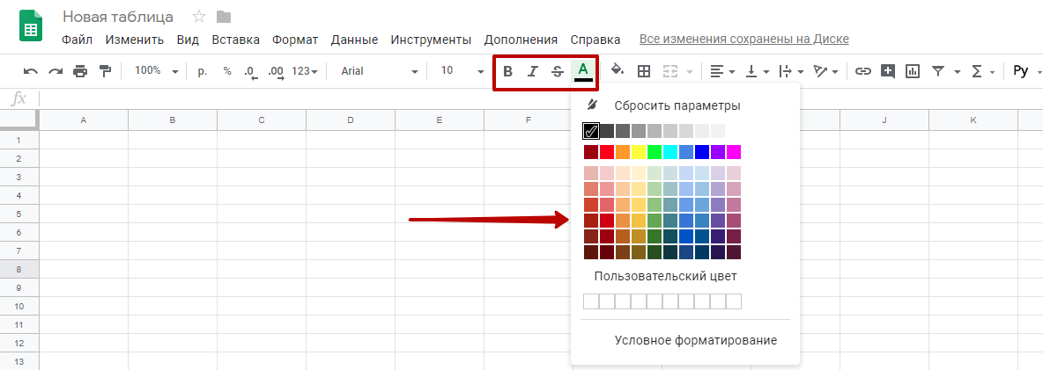Add a comment via toolbar icon
The image size is (1043, 370).
click(888, 71)
